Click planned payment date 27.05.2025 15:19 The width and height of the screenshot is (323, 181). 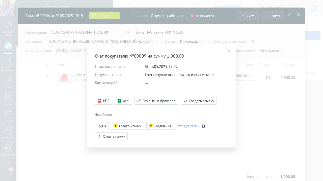point(163,67)
